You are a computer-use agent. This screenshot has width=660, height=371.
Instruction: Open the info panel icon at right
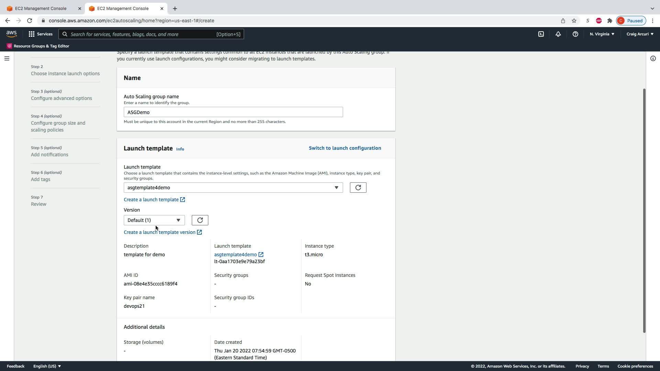(x=653, y=58)
